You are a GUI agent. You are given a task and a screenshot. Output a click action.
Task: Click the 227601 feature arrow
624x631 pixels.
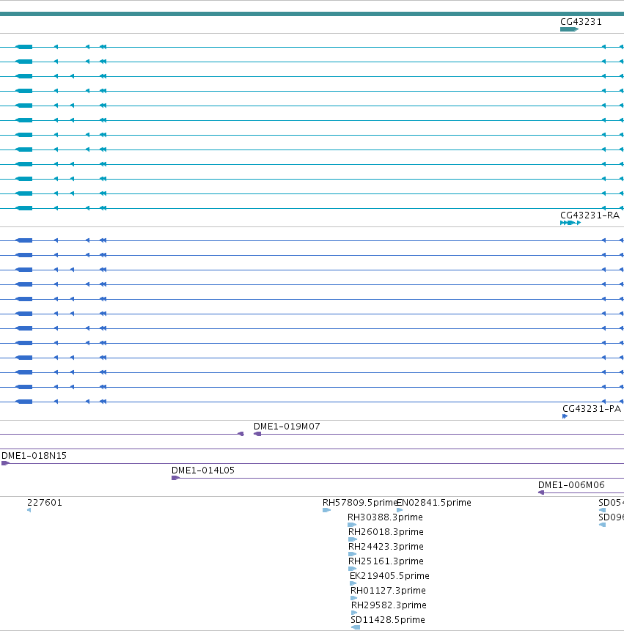click(29, 510)
